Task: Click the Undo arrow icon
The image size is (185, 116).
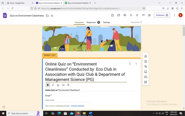Action: (131, 15)
